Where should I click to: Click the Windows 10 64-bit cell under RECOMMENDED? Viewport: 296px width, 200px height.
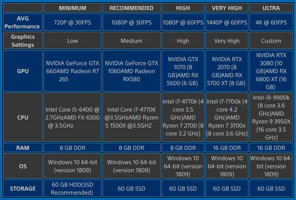click(x=131, y=166)
